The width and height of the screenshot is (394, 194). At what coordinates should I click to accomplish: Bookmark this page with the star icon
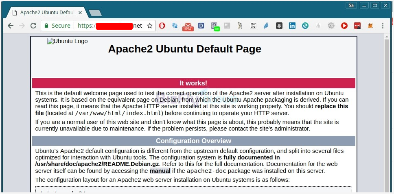[x=150, y=26]
